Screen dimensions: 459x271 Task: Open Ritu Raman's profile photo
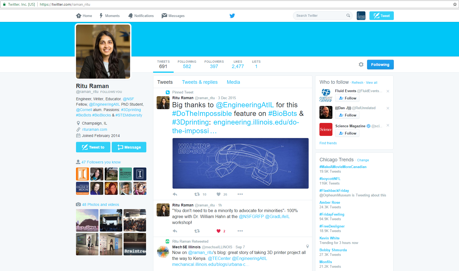[x=103, y=52]
